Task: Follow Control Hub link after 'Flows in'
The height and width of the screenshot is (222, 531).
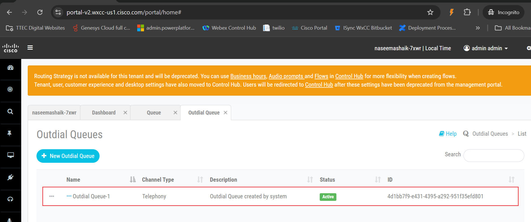Action: point(349,76)
